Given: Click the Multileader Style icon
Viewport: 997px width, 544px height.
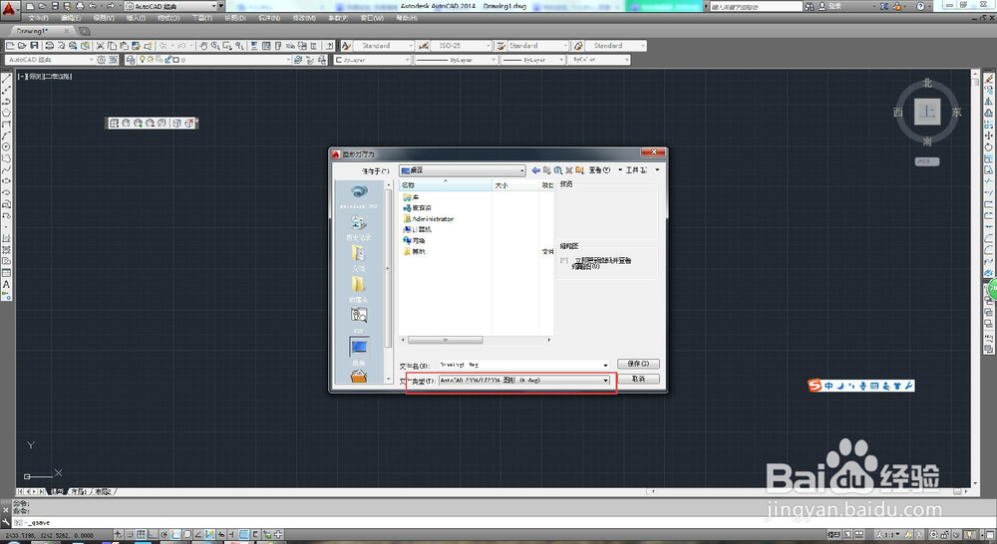Looking at the screenshot, I should [578, 46].
